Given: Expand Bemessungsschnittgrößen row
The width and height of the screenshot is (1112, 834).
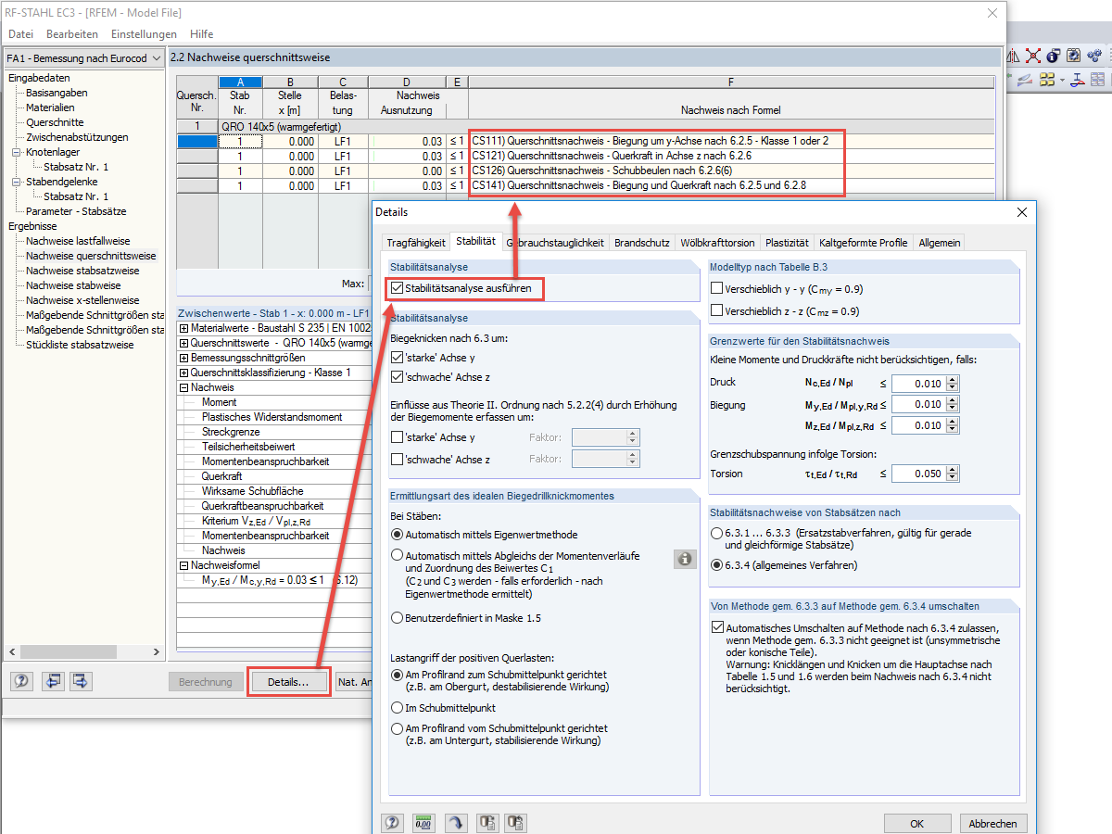Looking at the screenshot, I should (x=183, y=358).
